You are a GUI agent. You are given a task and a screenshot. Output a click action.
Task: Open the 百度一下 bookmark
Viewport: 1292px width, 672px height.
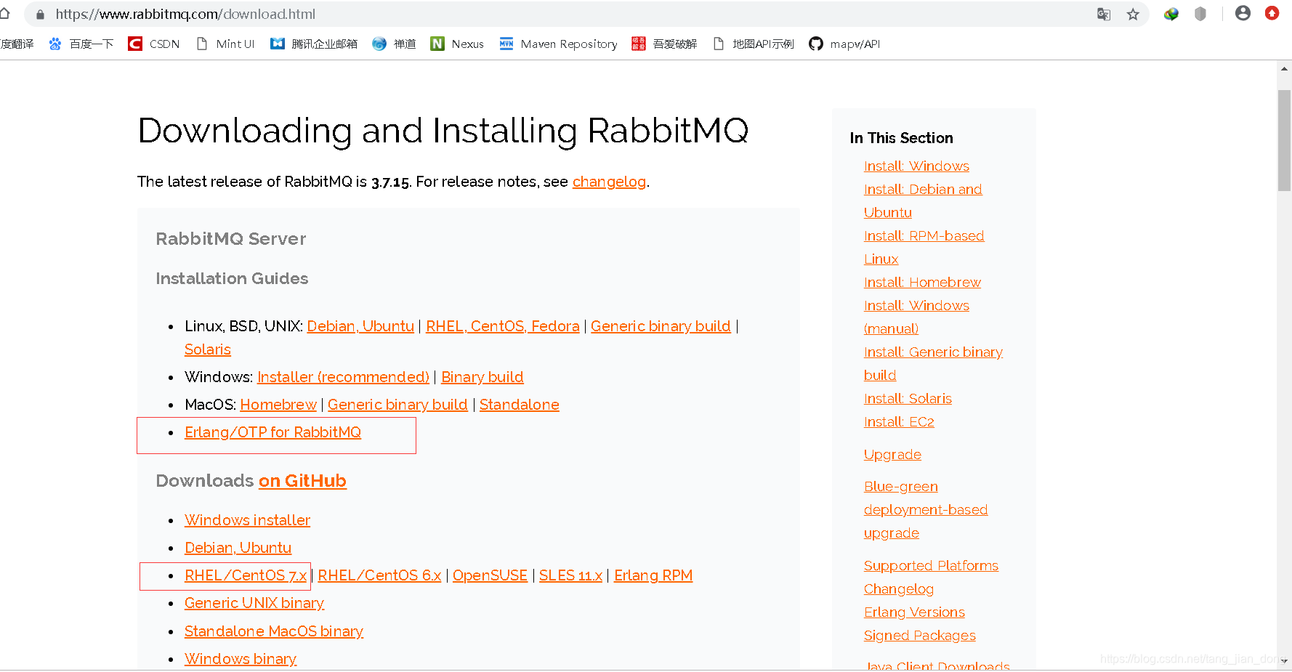81,44
